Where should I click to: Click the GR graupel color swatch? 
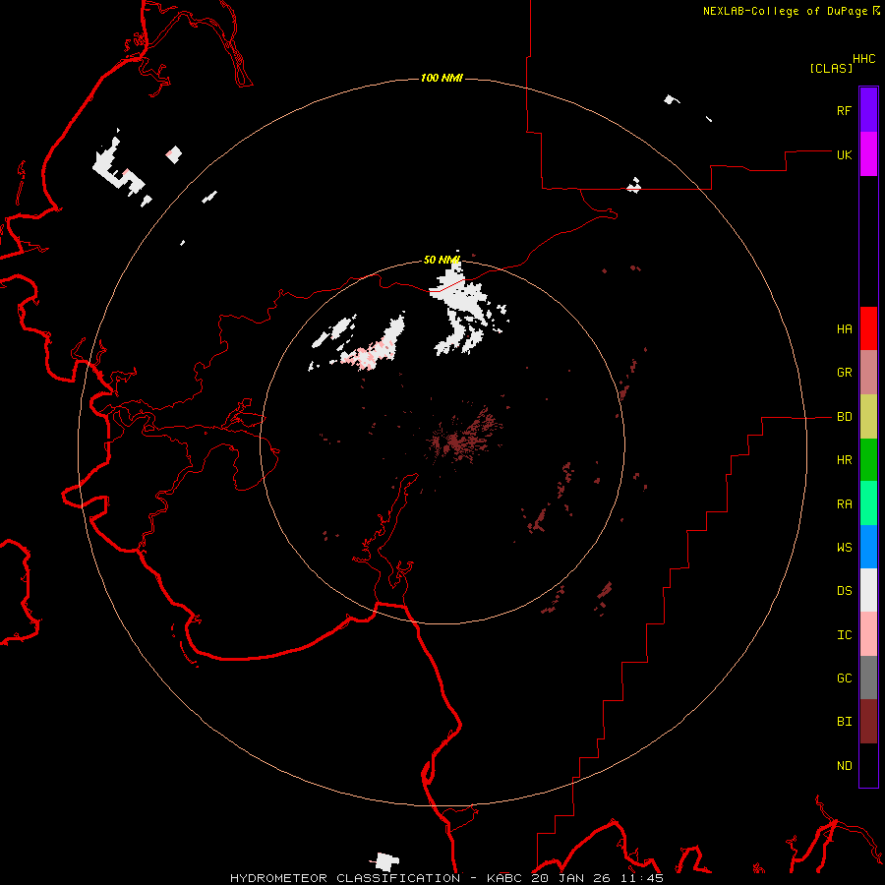coord(868,373)
